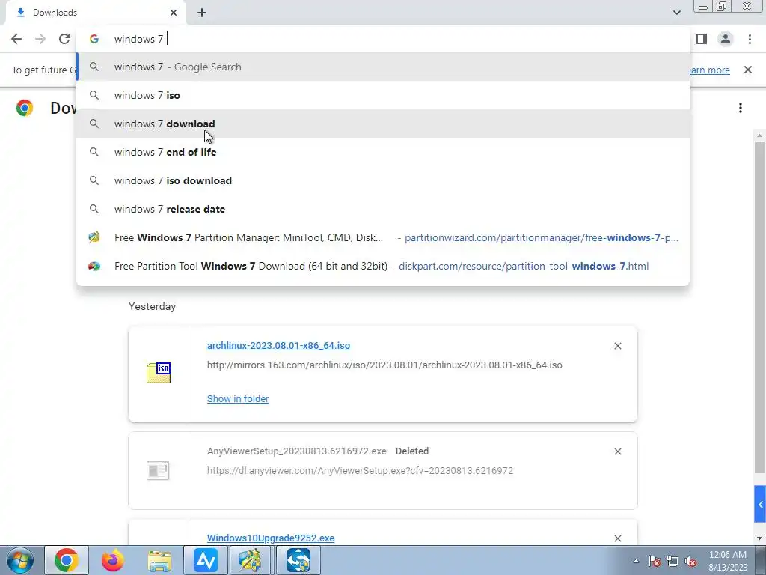Click the vertical scrollbar of Downloads page

(759, 308)
